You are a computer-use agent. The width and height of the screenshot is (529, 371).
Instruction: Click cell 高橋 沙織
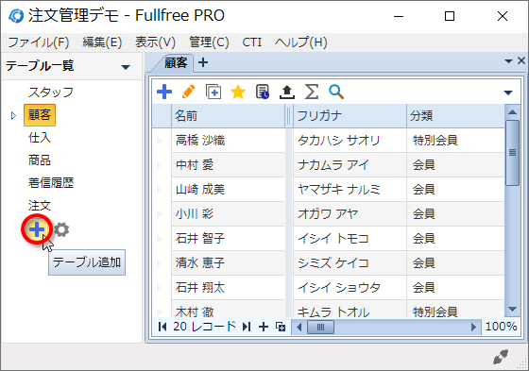point(229,141)
